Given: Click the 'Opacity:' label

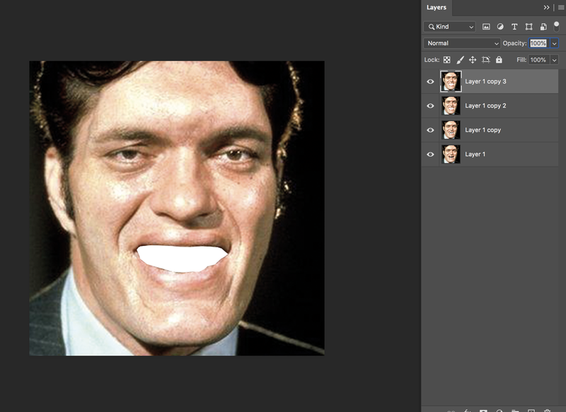Looking at the screenshot, I should pyautogui.click(x=515, y=43).
